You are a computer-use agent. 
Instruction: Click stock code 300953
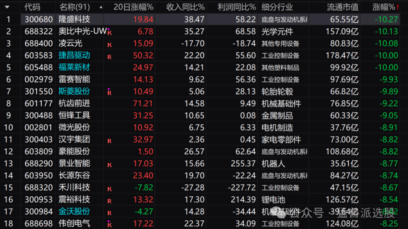[39, 199]
